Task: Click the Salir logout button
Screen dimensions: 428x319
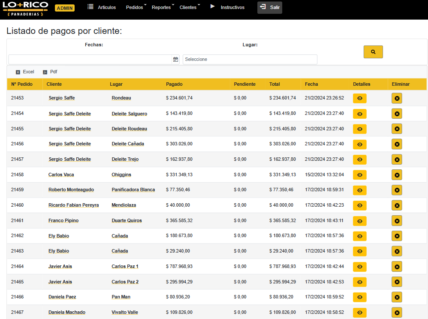Action: click(x=270, y=7)
